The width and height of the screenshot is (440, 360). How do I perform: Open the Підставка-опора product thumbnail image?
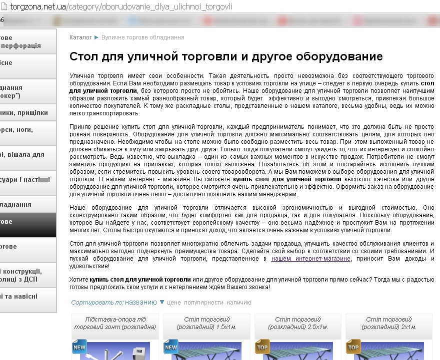tap(115, 351)
